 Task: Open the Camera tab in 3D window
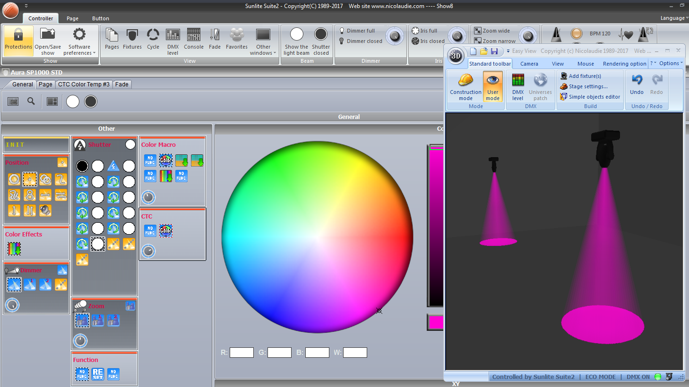pyautogui.click(x=529, y=64)
